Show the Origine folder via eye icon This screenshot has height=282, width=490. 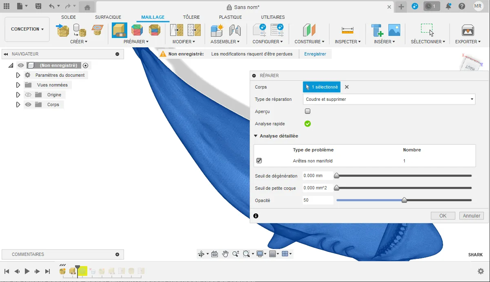click(28, 95)
